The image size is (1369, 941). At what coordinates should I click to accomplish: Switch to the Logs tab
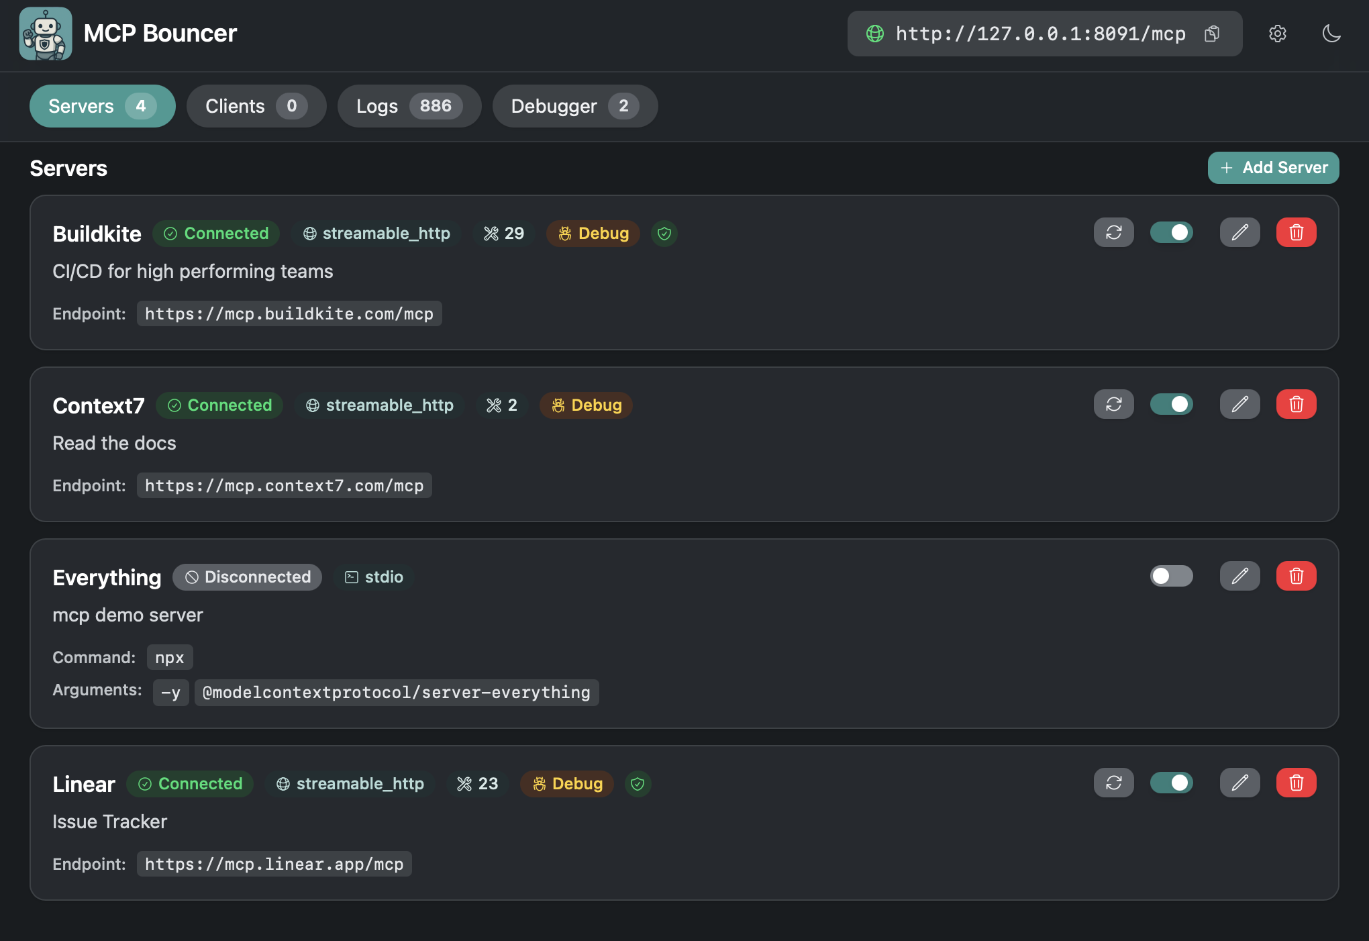coord(409,105)
